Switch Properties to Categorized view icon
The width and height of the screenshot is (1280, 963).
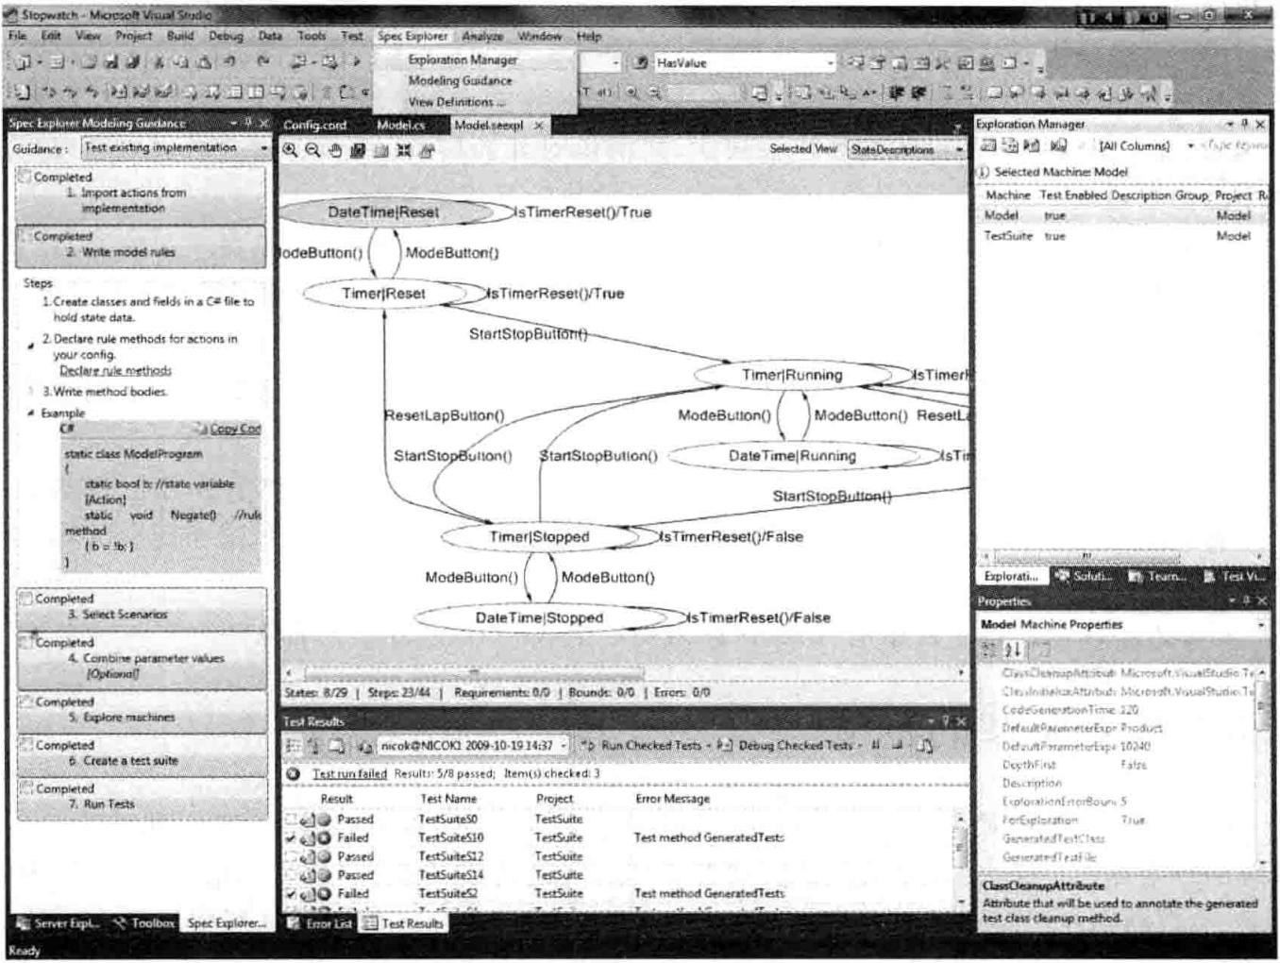[x=989, y=650]
